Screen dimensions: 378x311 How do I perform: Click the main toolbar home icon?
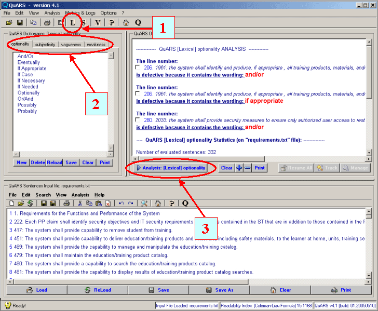click(x=126, y=23)
